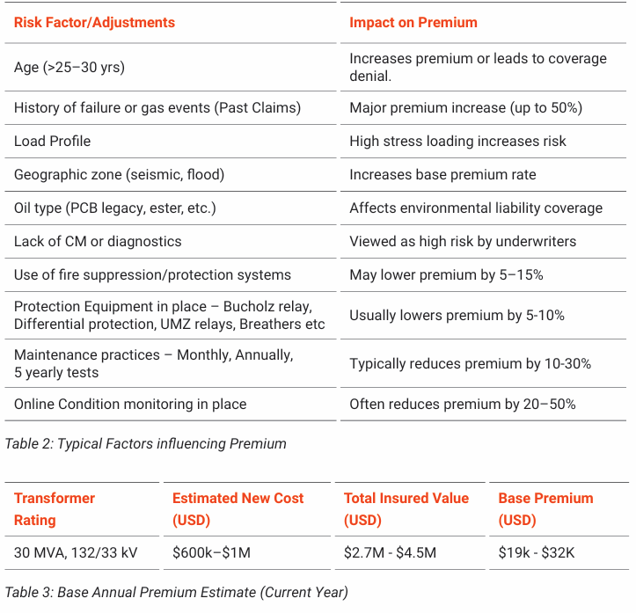Click 'History of failure or gas events' row
Image resolution: width=636 pixels, height=613 pixels.
tap(157, 108)
